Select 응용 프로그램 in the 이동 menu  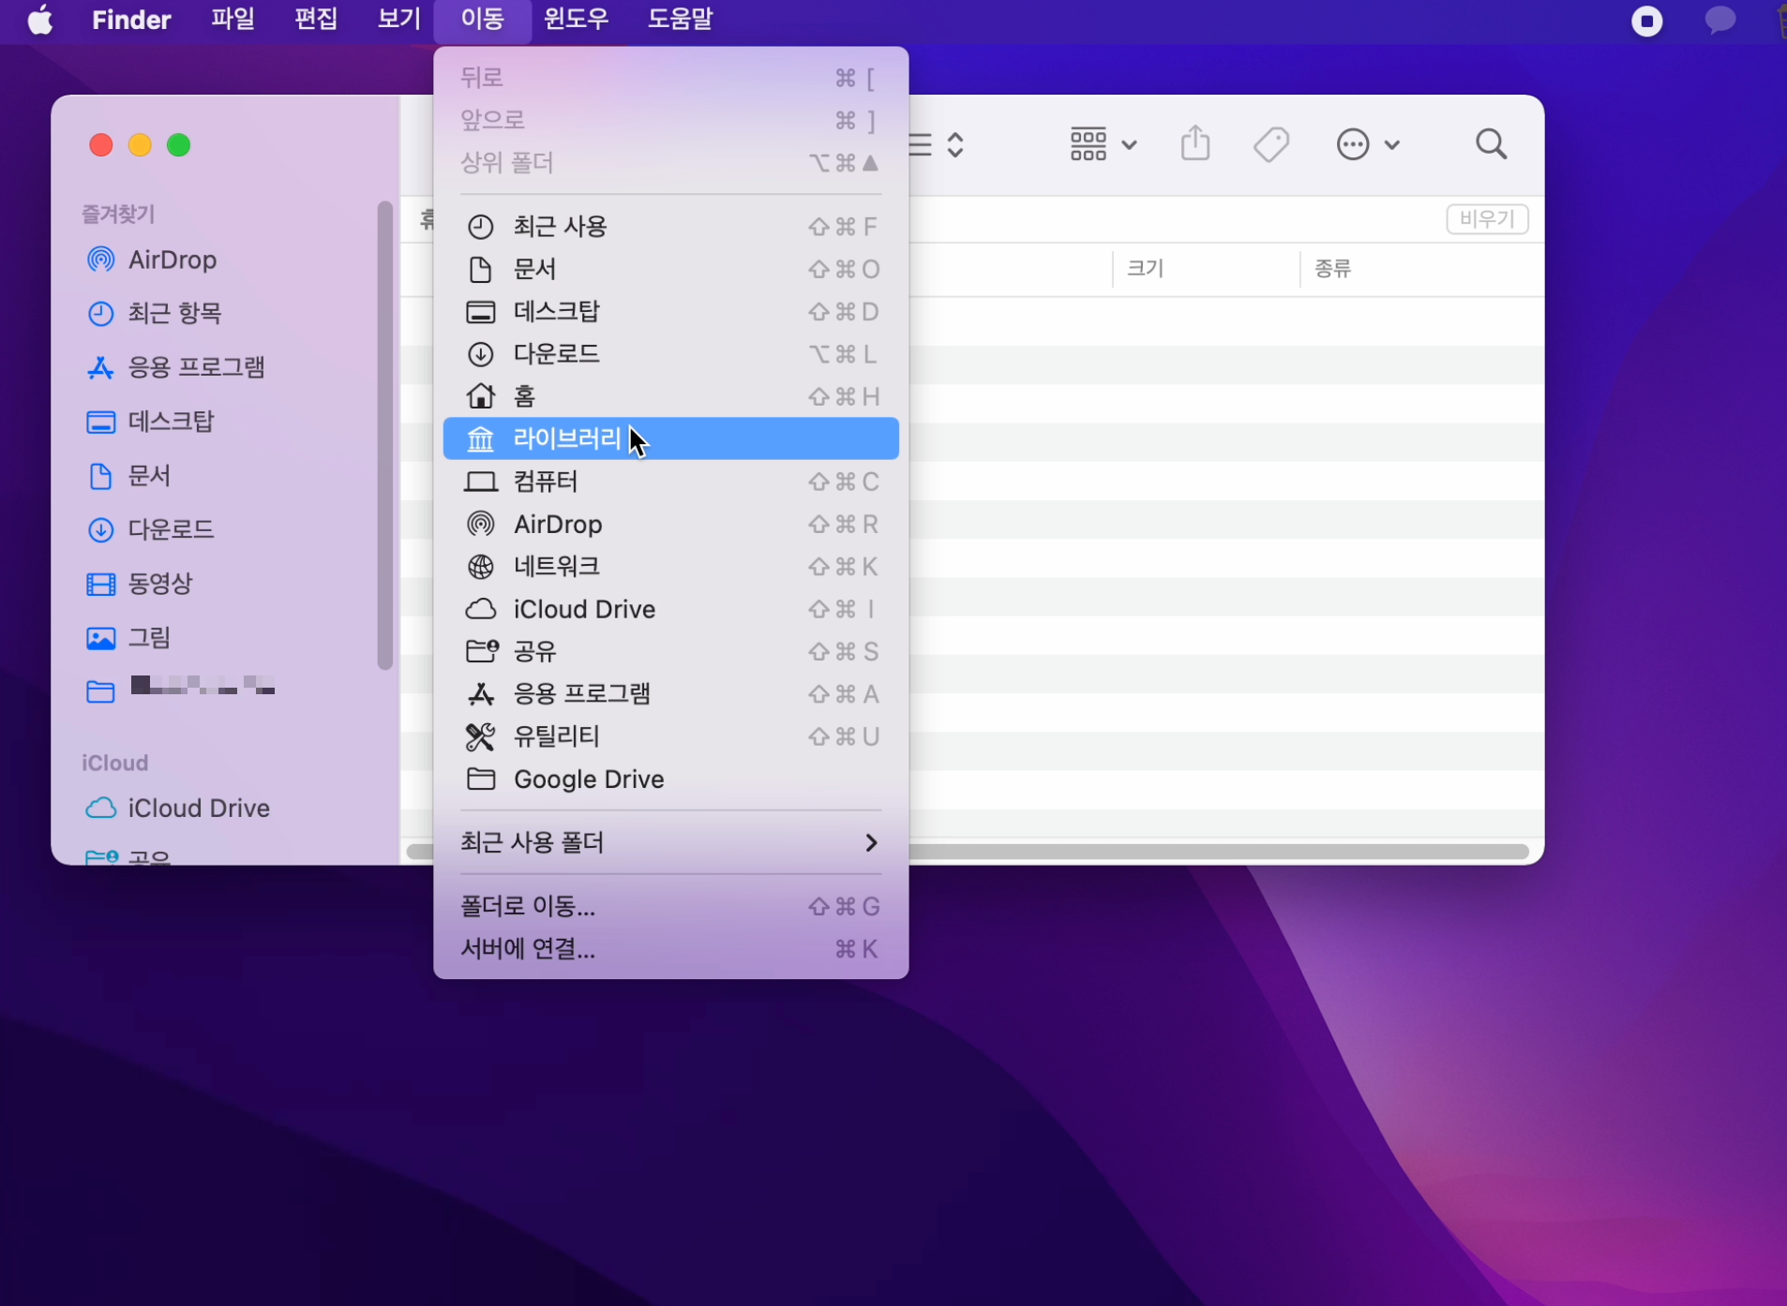coord(670,694)
